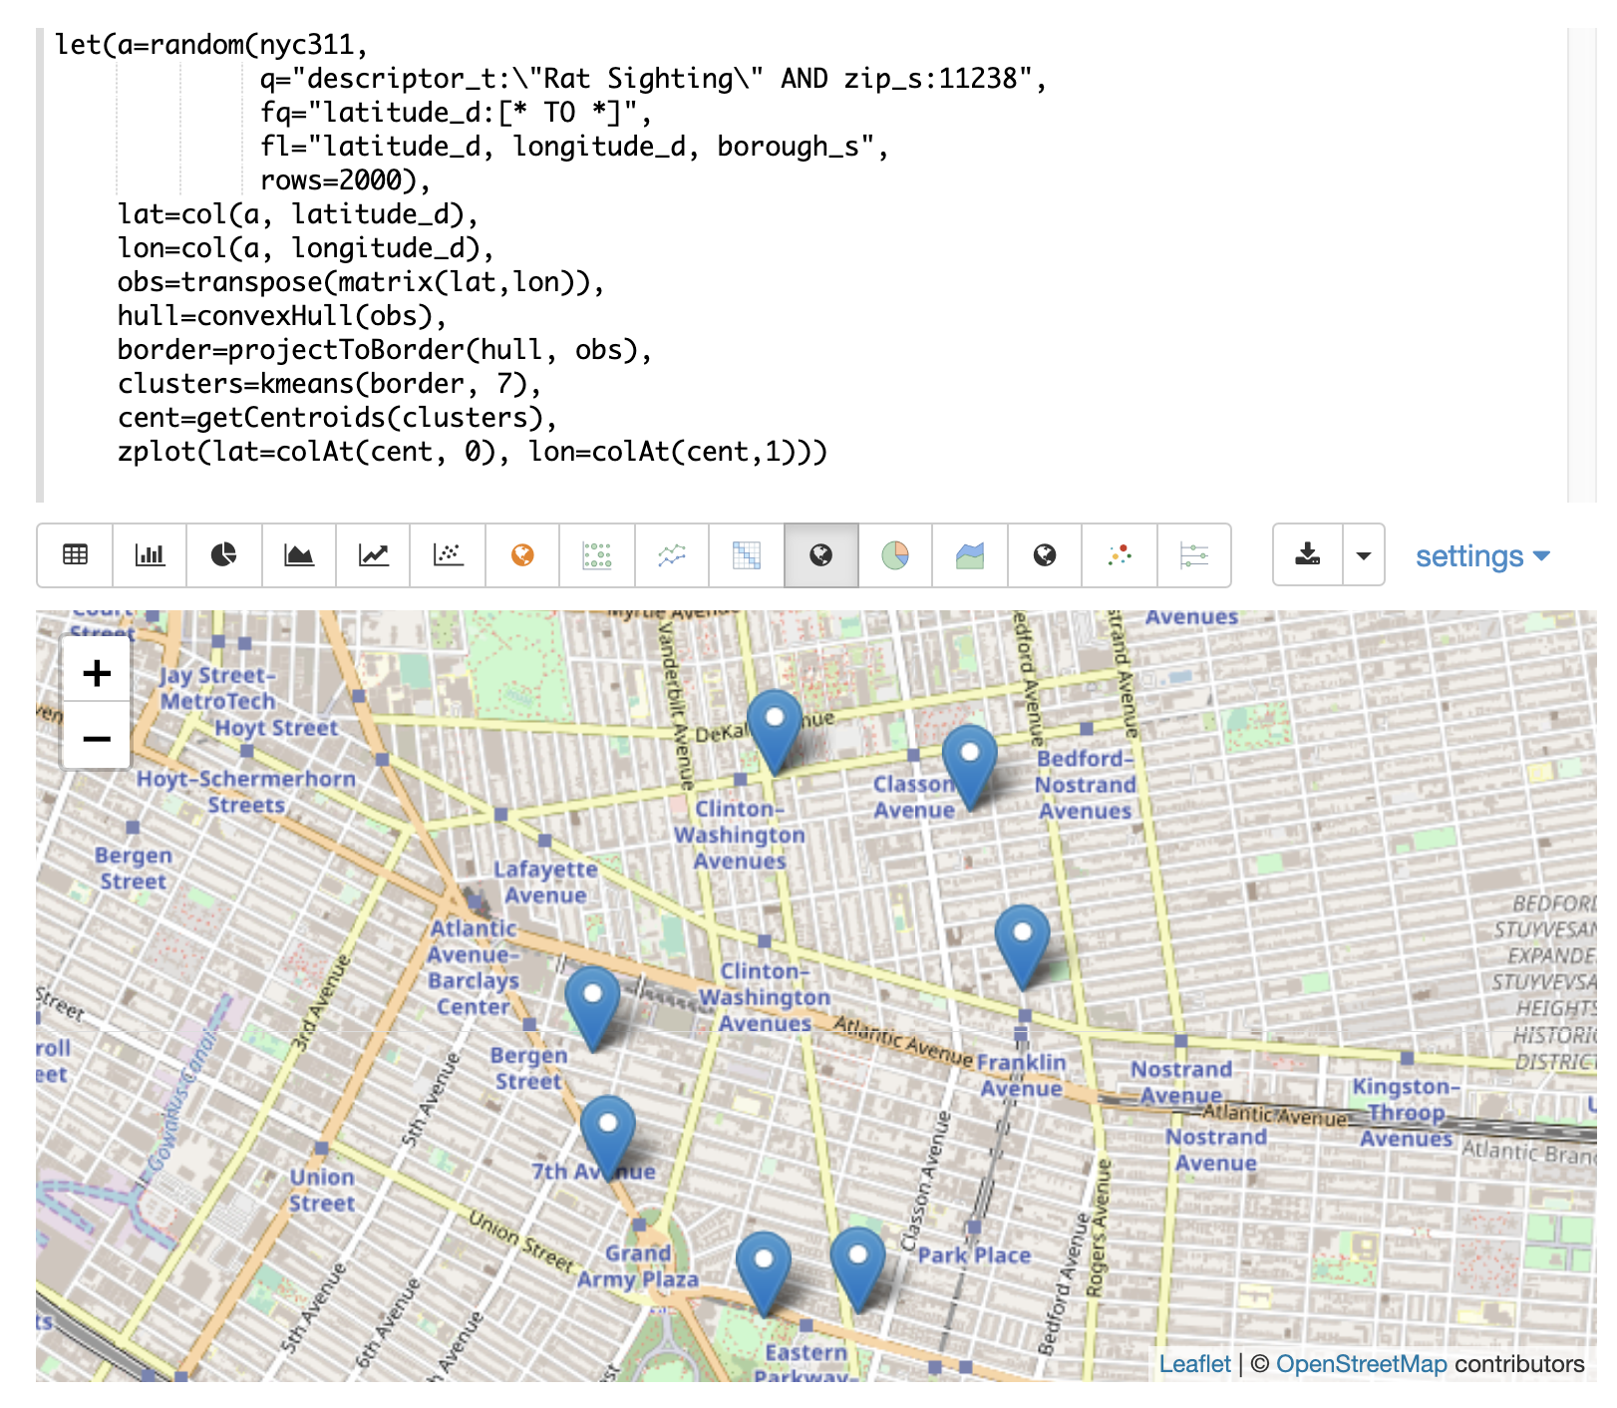Switch to line chart view
This screenshot has height=1408, width=1617.
373,555
